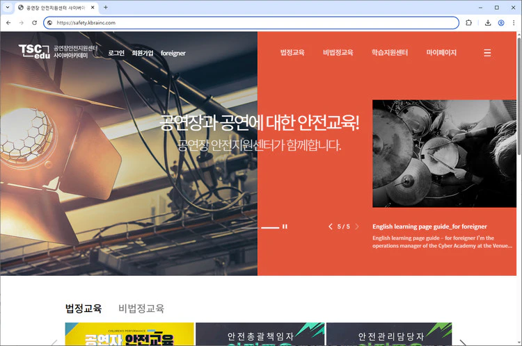Close the 공연장 안전지원센터 browser tab
This screenshot has width=522, height=346.
[93, 8]
